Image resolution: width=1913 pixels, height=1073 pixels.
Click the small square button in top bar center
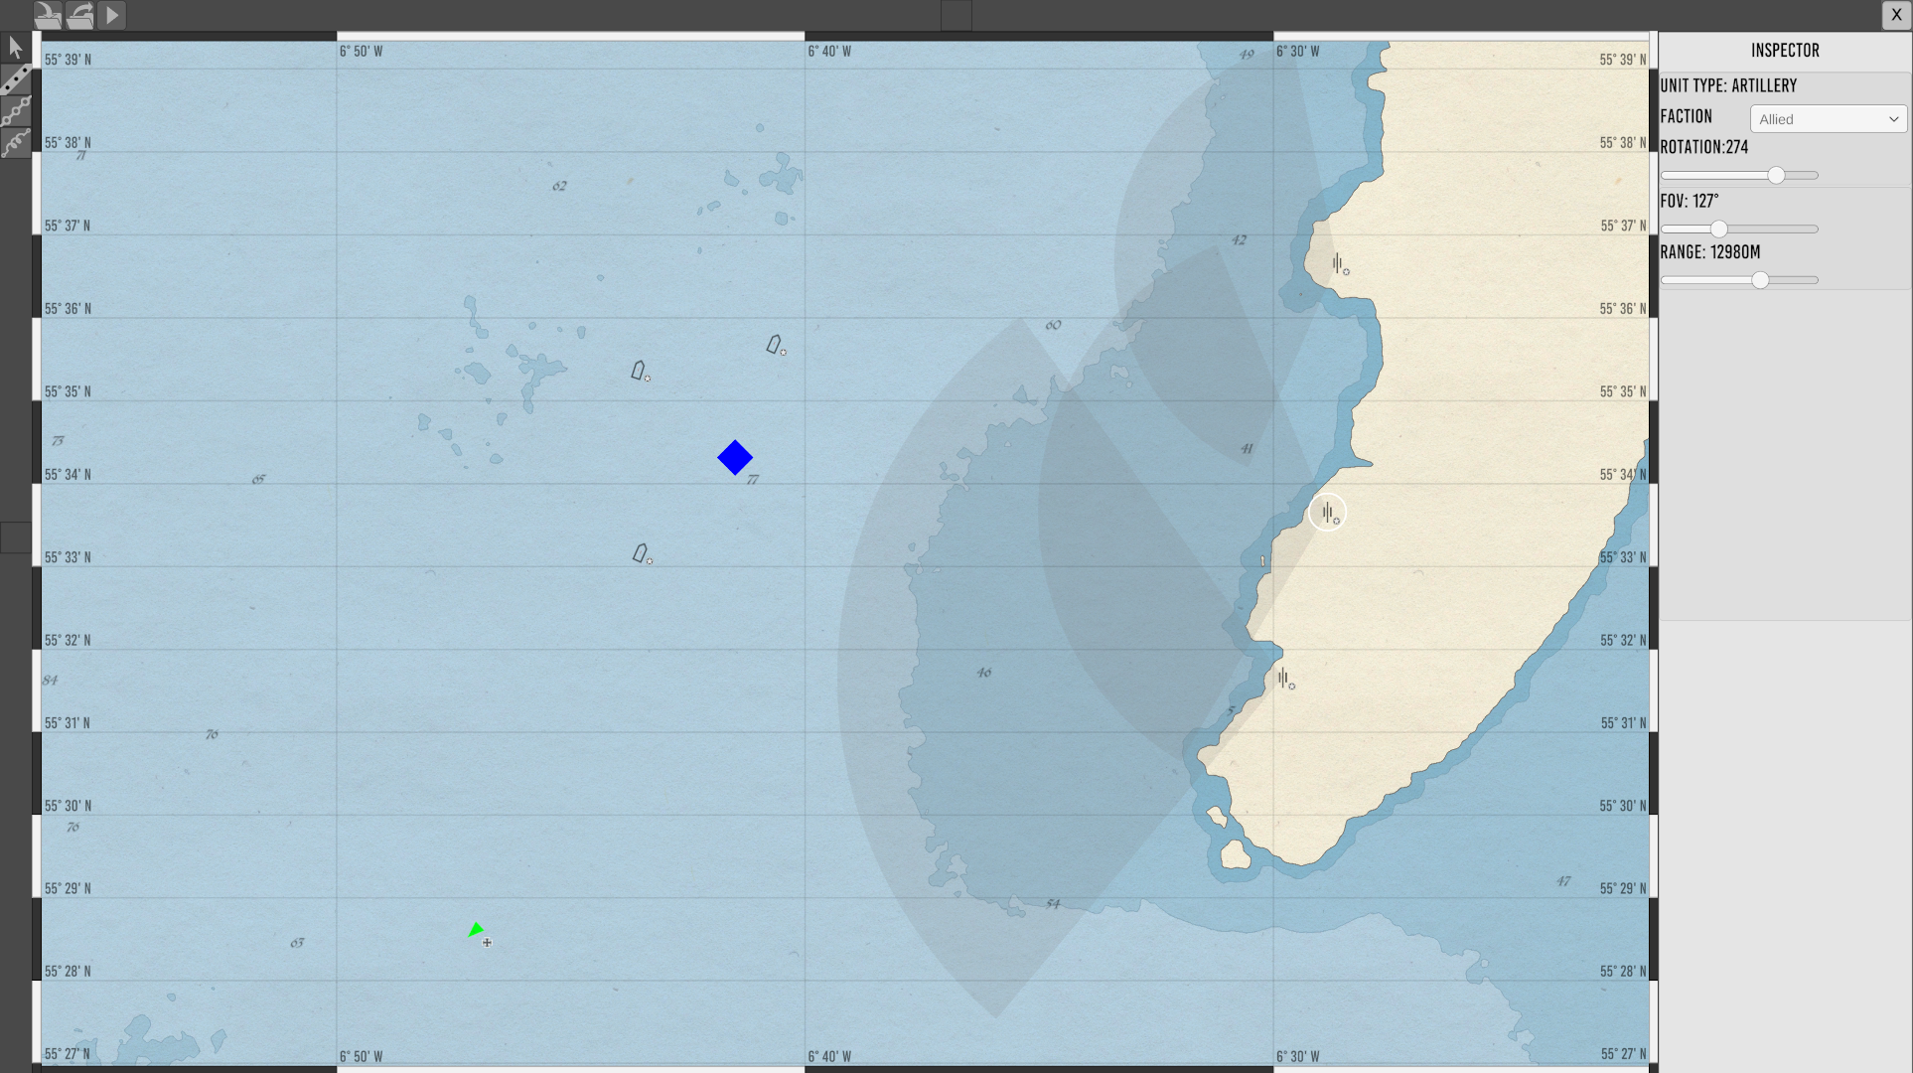[956, 15]
